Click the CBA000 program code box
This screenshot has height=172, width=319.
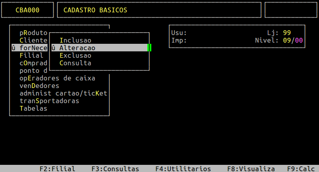click(x=28, y=10)
